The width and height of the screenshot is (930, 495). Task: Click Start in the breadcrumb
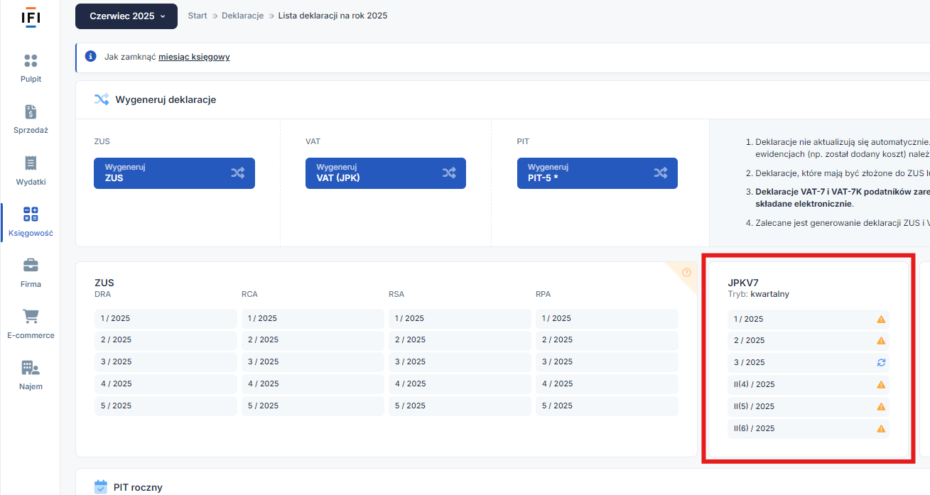[x=198, y=16]
